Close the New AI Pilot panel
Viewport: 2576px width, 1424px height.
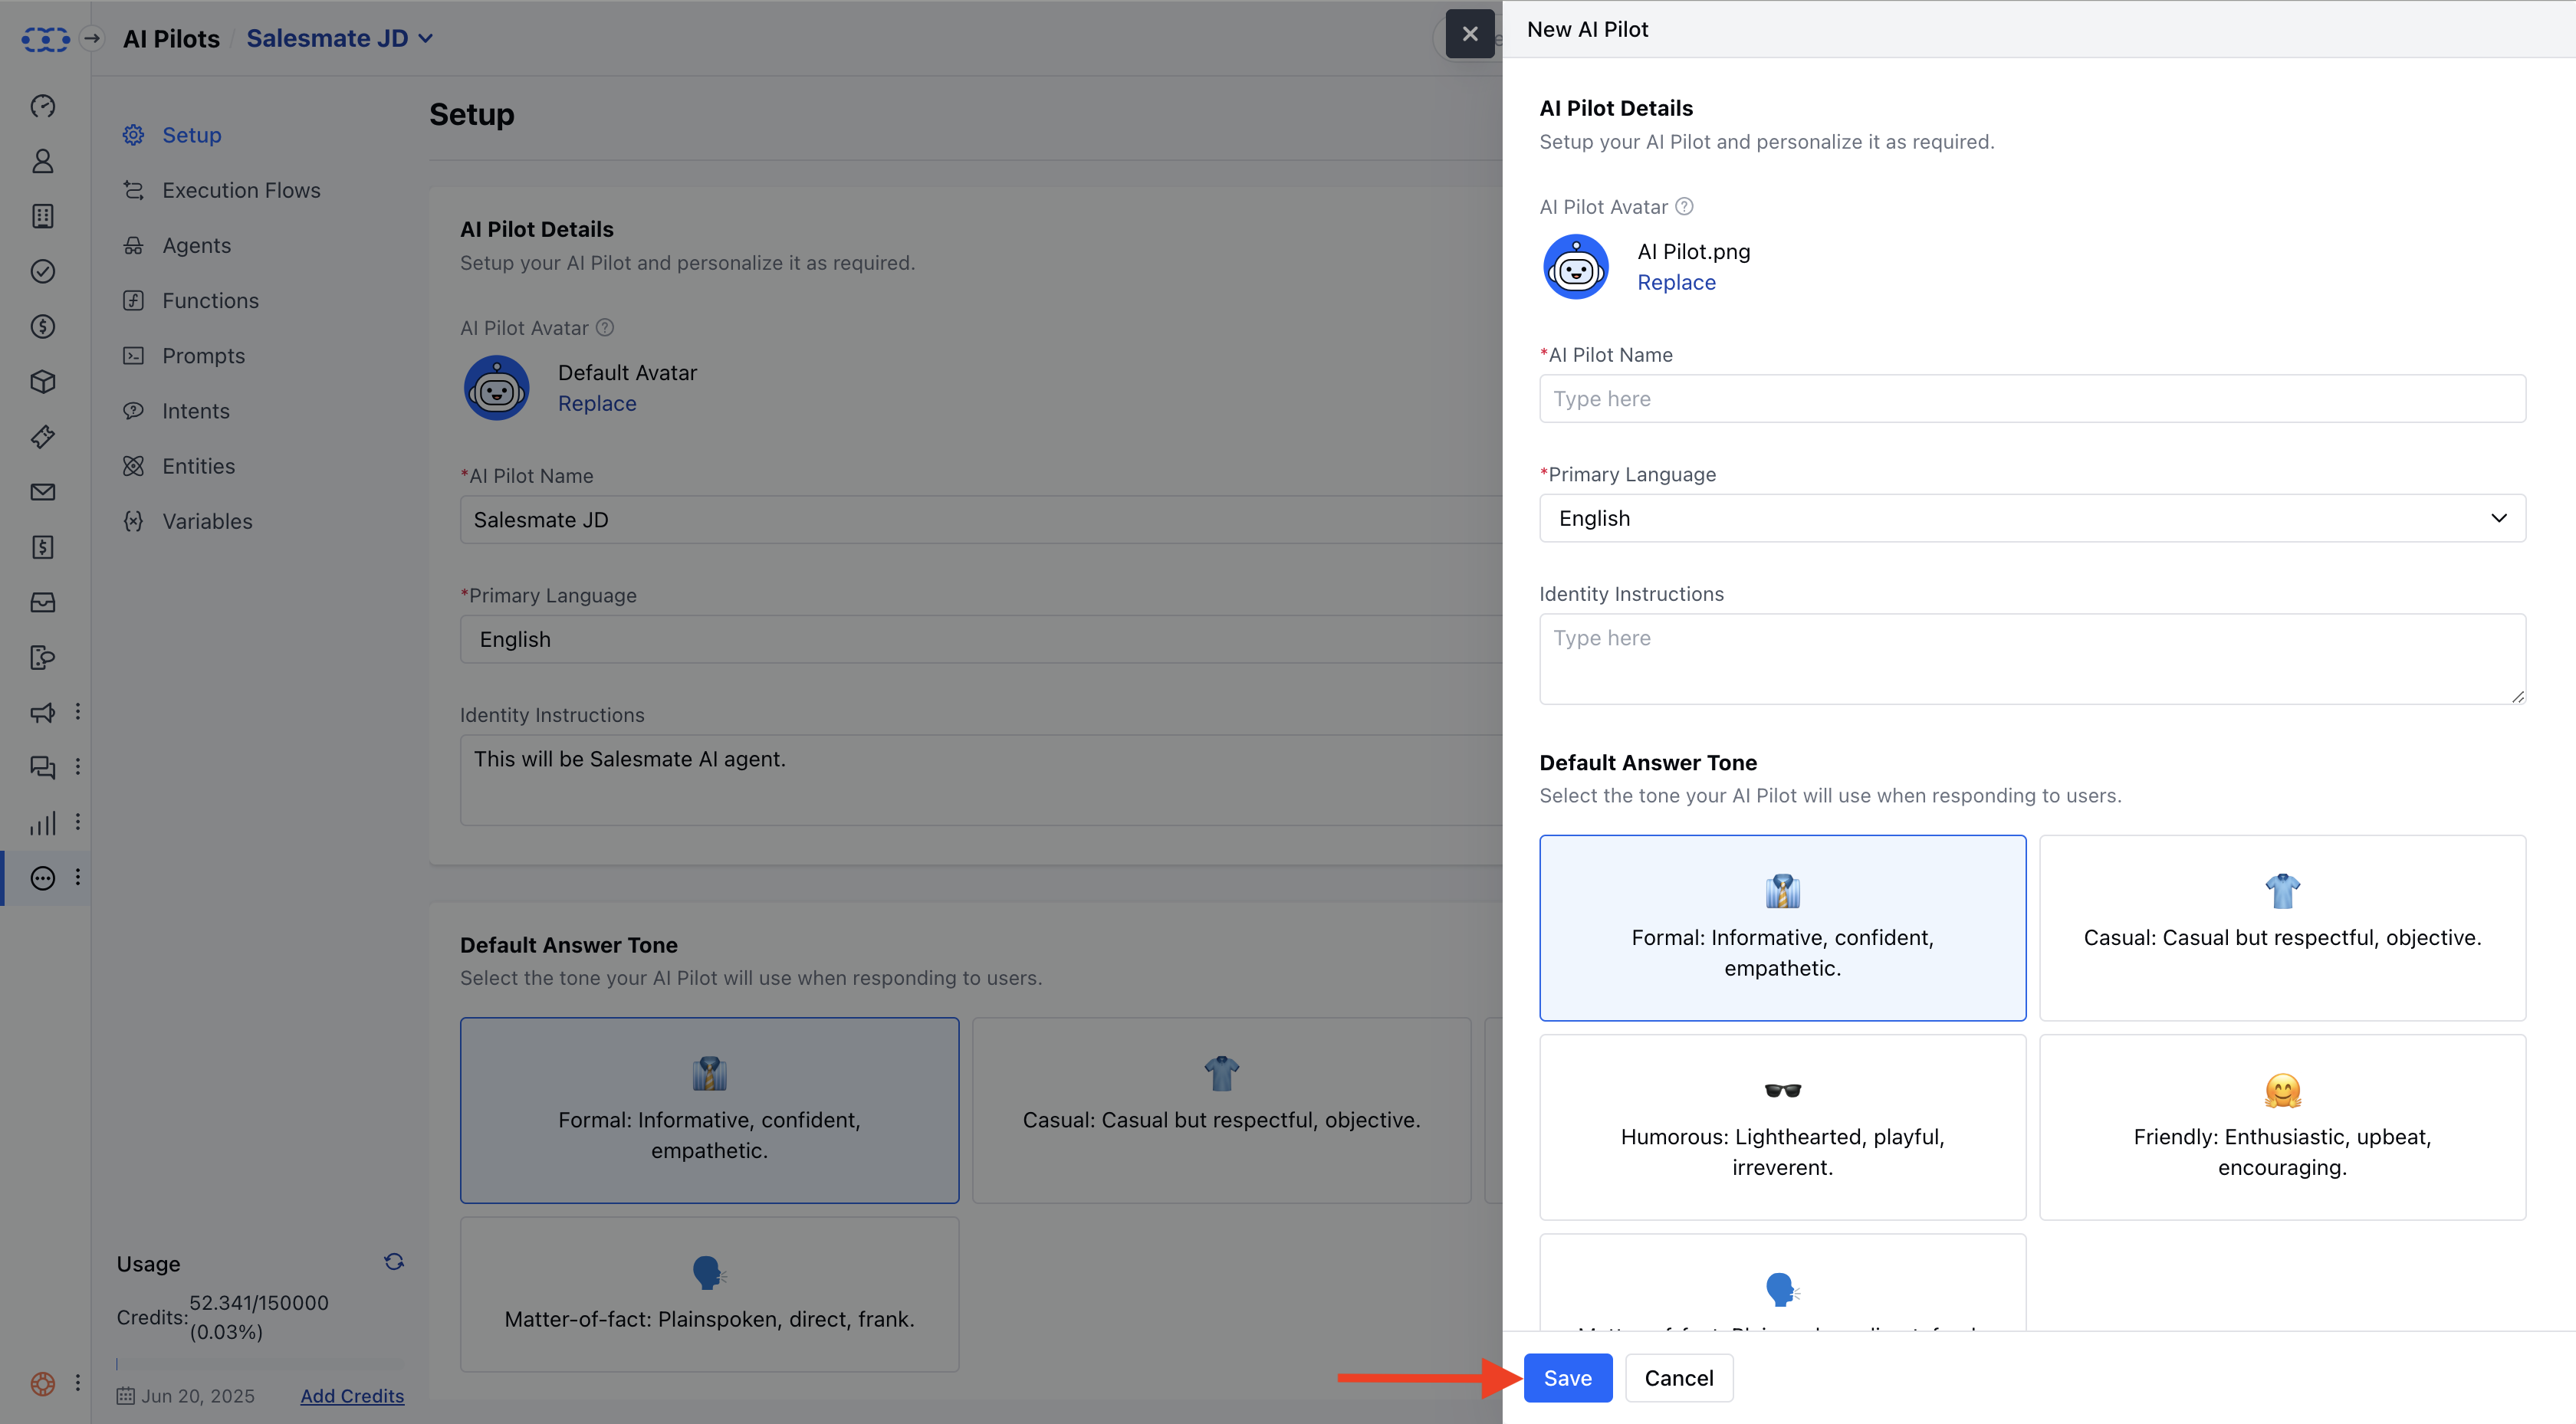1470,34
